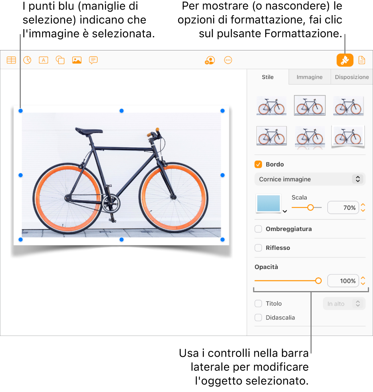Click the Table icon in toolbar

point(11,60)
